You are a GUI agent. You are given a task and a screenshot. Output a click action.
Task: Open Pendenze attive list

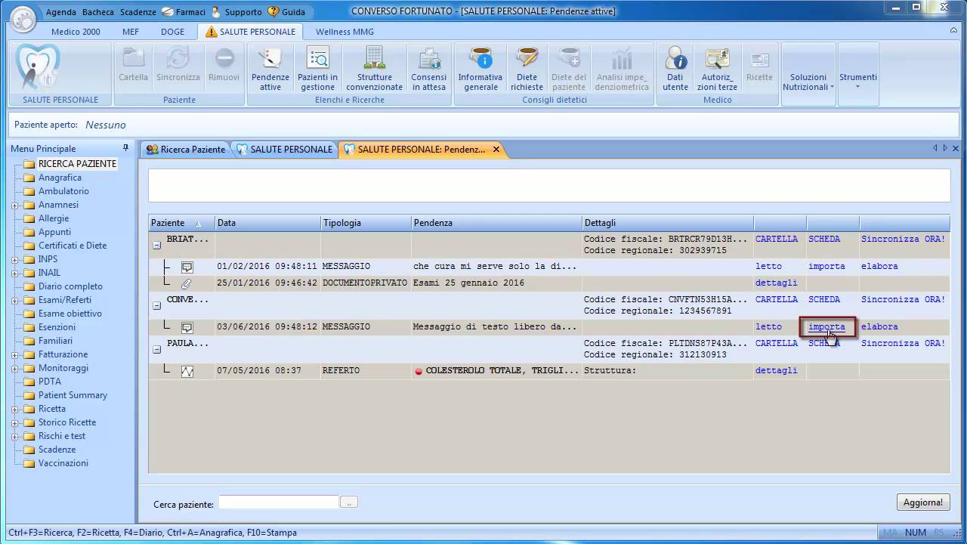coord(270,70)
